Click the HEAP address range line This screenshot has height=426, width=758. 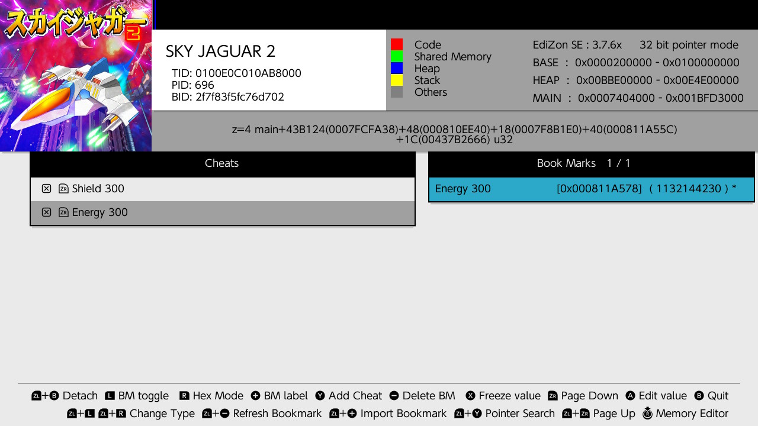[x=636, y=80]
